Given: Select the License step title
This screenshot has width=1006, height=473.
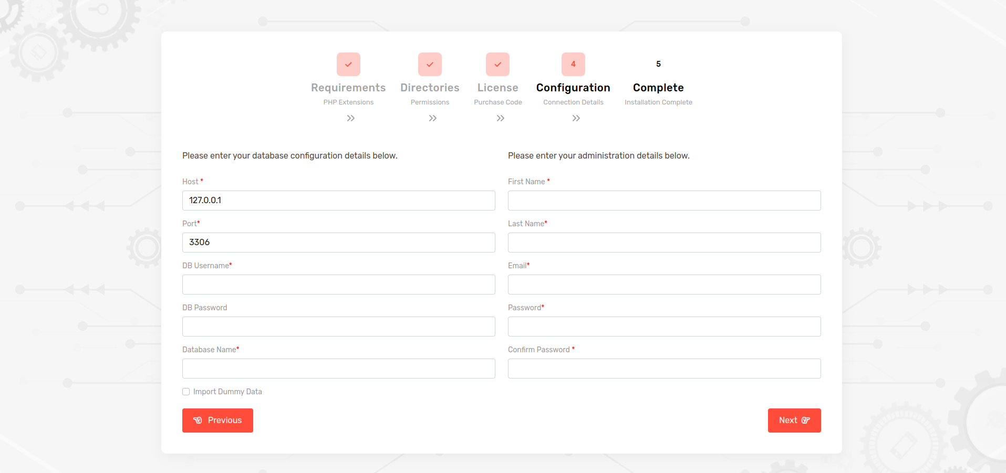Looking at the screenshot, I should pos(497,88).
